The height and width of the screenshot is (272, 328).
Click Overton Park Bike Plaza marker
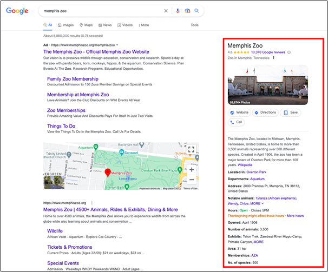[180, 170]
